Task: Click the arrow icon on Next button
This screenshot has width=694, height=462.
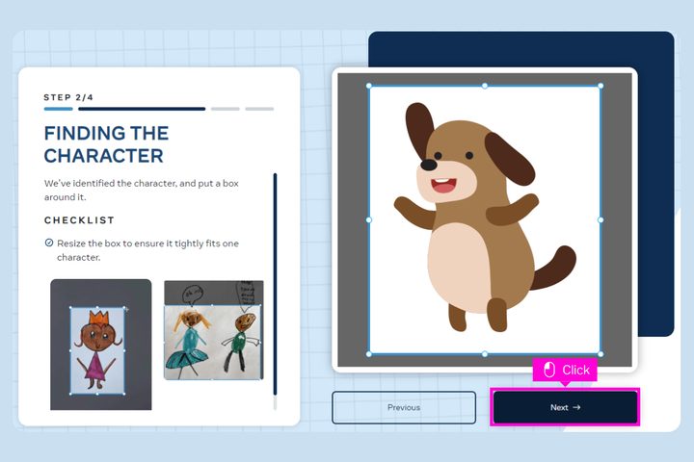Action: point(576,408)
